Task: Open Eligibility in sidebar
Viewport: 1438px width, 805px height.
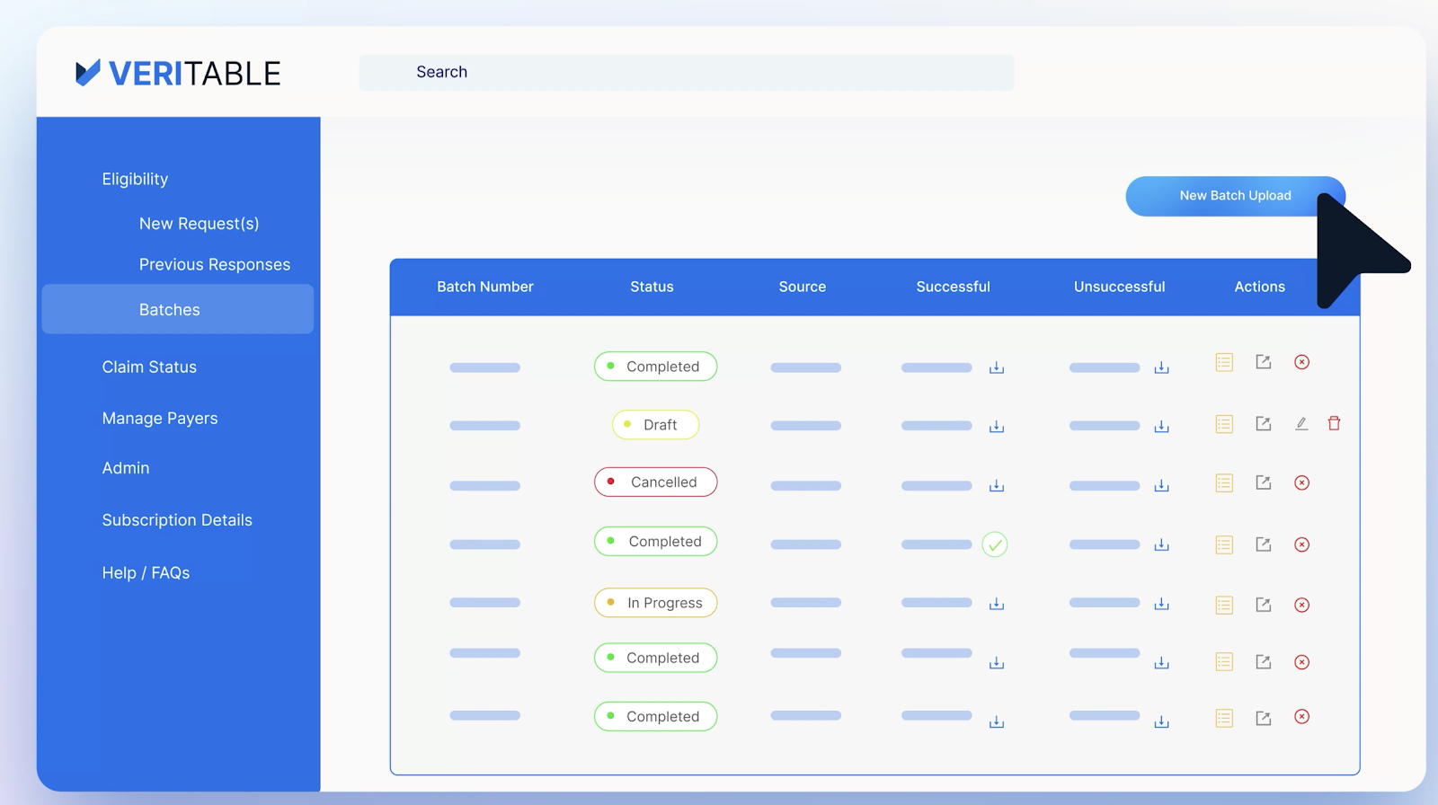Action: (x=135, y=179)
